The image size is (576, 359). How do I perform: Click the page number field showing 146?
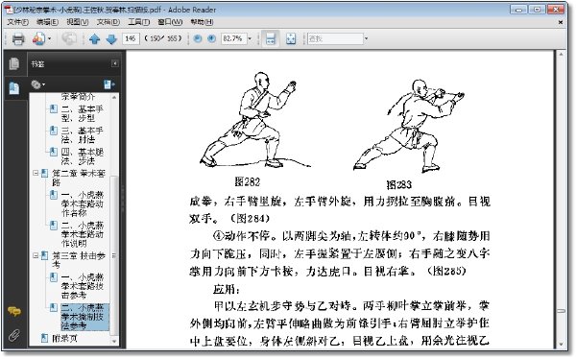131,38
